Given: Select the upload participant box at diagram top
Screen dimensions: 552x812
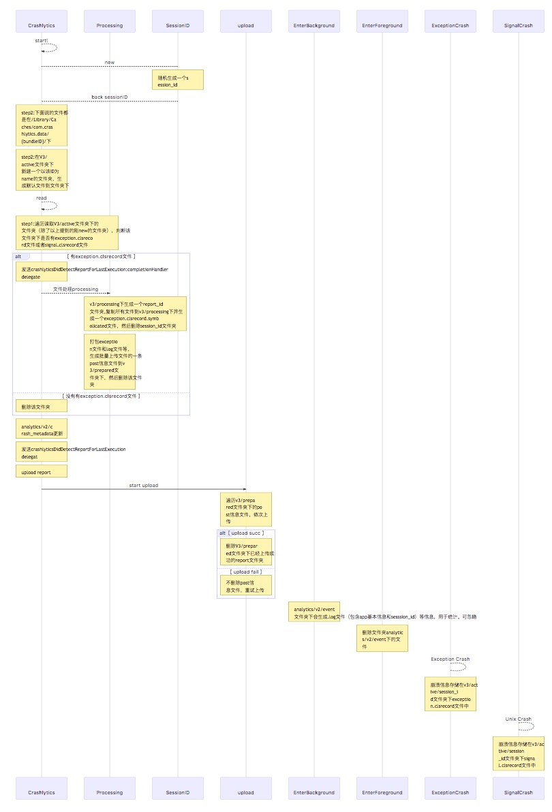Looking at the screenshot, I should click(x=246, y=21).
